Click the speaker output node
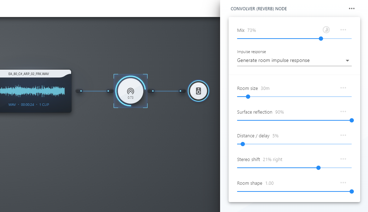 tap(198, 91)
